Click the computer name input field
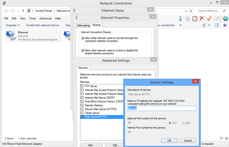 click(x=162, y=108)
